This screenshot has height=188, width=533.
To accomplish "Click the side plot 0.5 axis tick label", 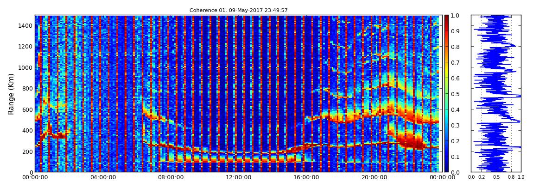I will 496,177.
